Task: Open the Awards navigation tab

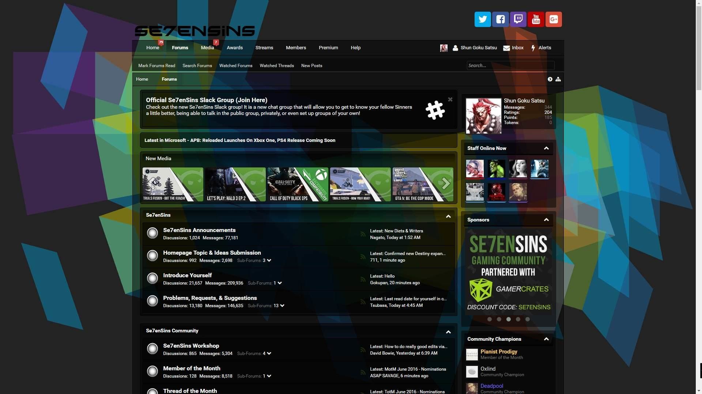Action: 235,48
